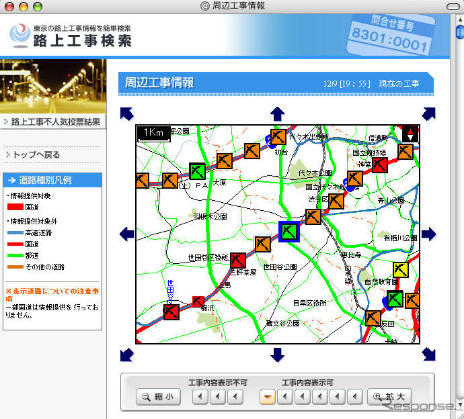Click the 高速道路 blue legend swatch

click(x=15, y=232)
